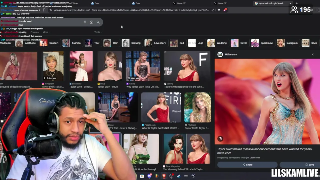This screenshot has width=320, height=180.
Task: Open Time Magazine 'Elizabeth Taylor' image result
Action: (x=187, y=149)
